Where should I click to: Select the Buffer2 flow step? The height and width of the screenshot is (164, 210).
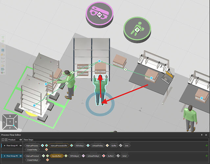(111, 156)
